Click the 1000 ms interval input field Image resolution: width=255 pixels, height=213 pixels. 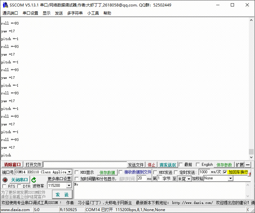(204, 172)
